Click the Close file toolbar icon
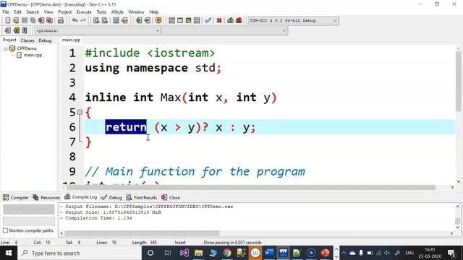Screen dimensions: 463x260 tap(41, 20)
